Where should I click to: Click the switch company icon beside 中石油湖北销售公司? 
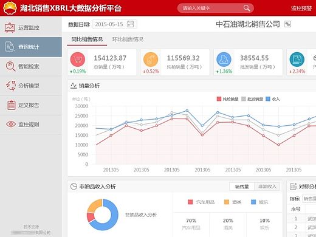point(287,24)
